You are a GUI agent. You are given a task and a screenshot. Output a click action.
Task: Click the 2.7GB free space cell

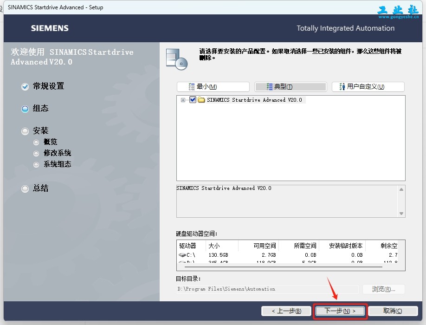(x=269, y=255)
